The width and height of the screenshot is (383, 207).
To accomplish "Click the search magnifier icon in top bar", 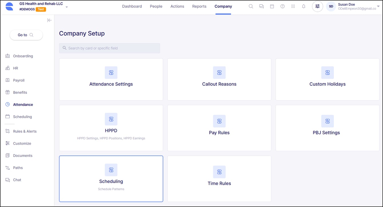I will (251, 6).
